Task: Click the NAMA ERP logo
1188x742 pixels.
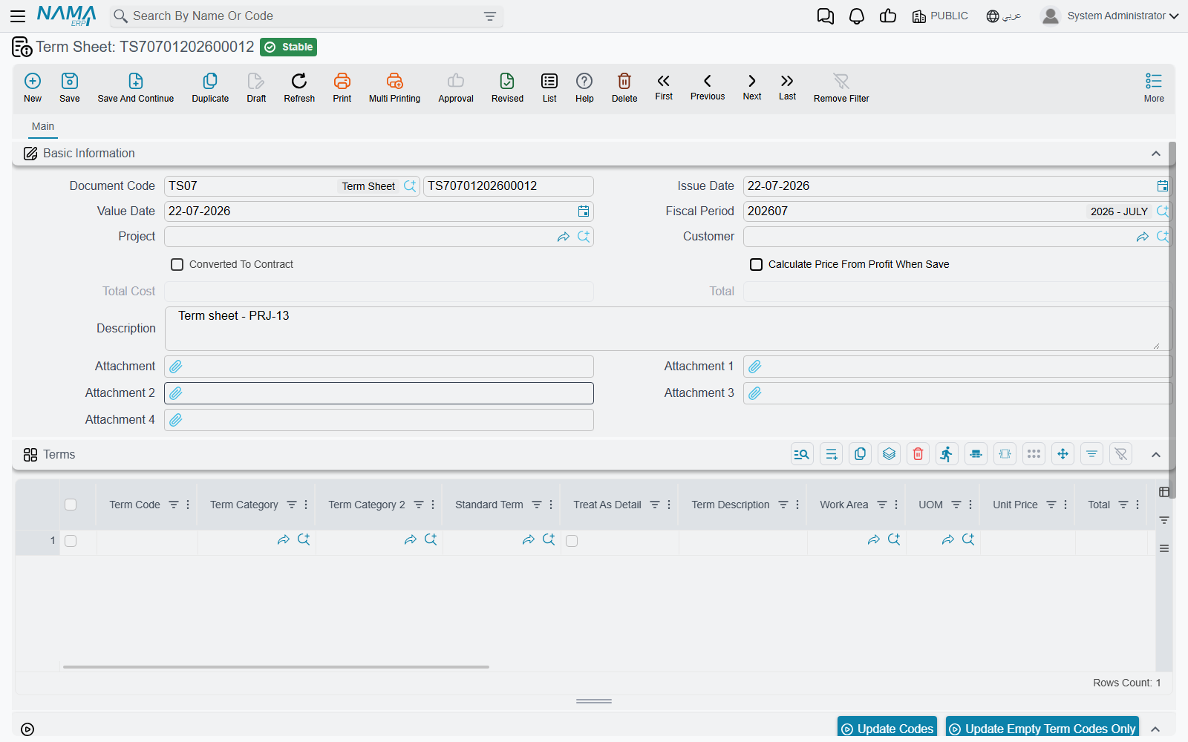Action: click(67, 16)
